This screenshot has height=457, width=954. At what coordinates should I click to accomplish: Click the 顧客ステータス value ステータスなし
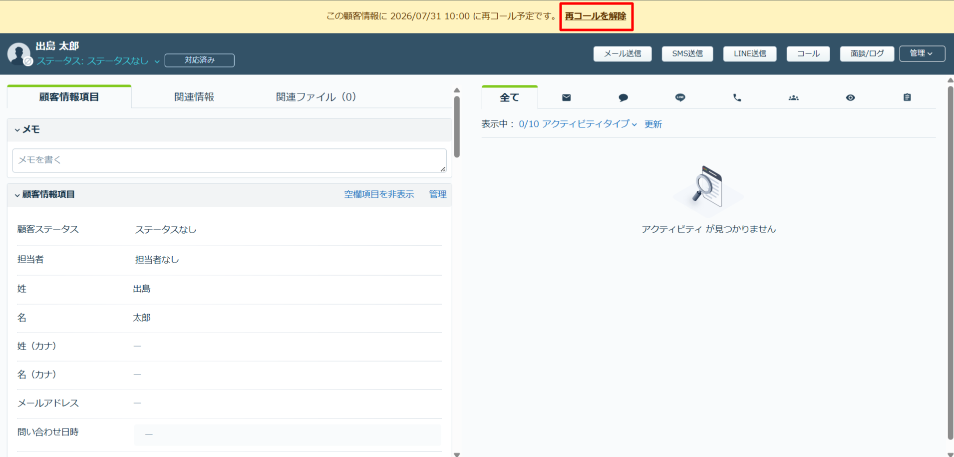(166, 230)
